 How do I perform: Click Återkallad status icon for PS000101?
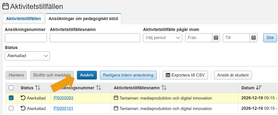[23, 108]
